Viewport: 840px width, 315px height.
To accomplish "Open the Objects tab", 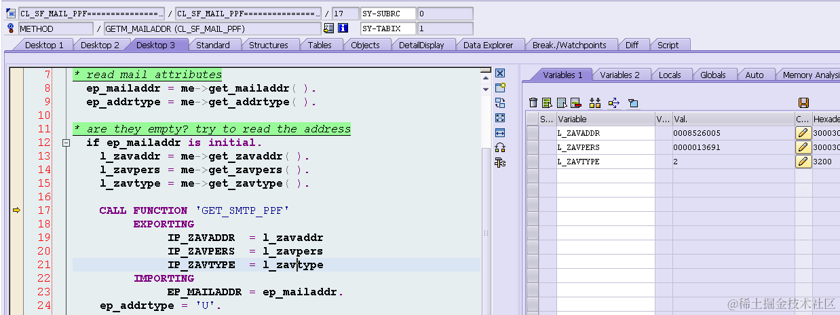I will point(365,45).
